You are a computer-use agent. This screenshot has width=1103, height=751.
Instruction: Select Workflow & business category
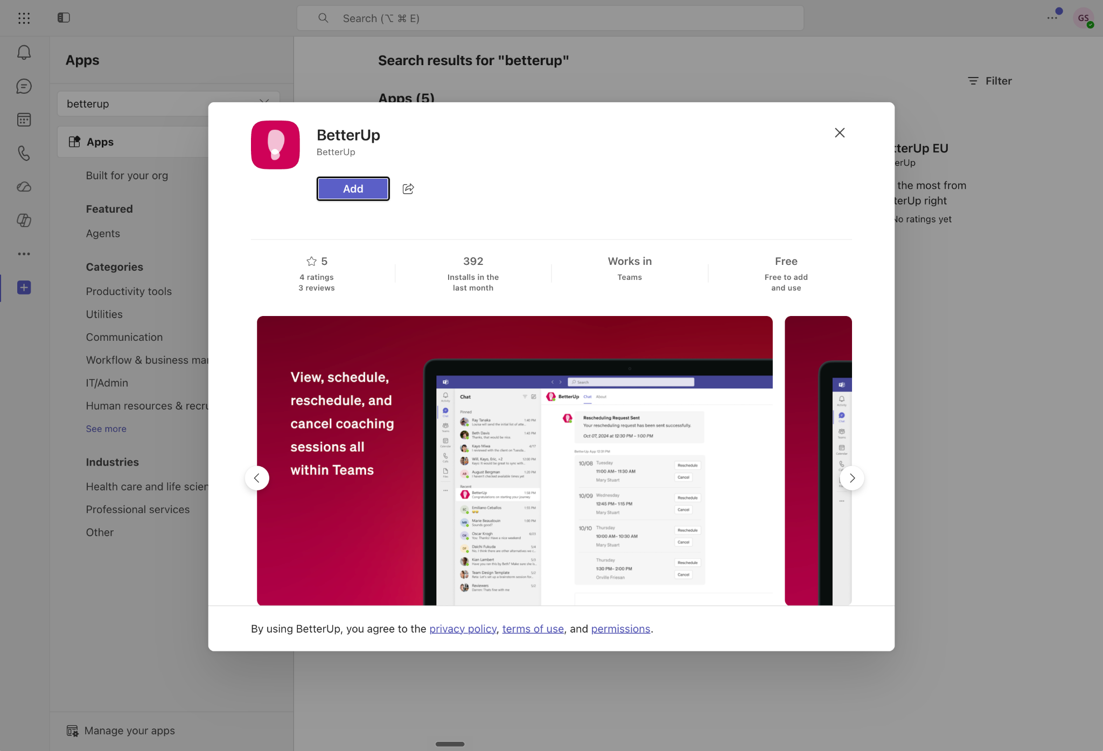click(x=147, y=360)
